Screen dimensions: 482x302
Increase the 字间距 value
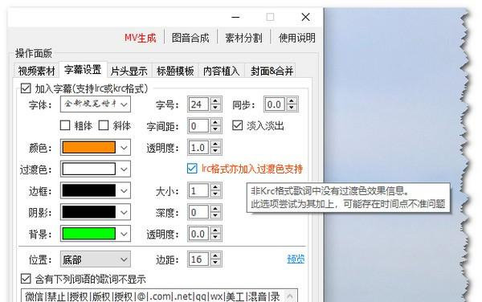tap(215, 122)
